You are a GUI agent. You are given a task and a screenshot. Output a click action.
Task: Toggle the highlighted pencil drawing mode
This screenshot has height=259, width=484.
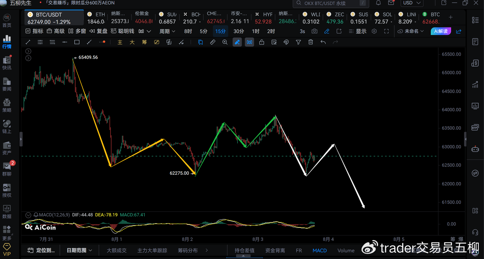click(237, 42)
